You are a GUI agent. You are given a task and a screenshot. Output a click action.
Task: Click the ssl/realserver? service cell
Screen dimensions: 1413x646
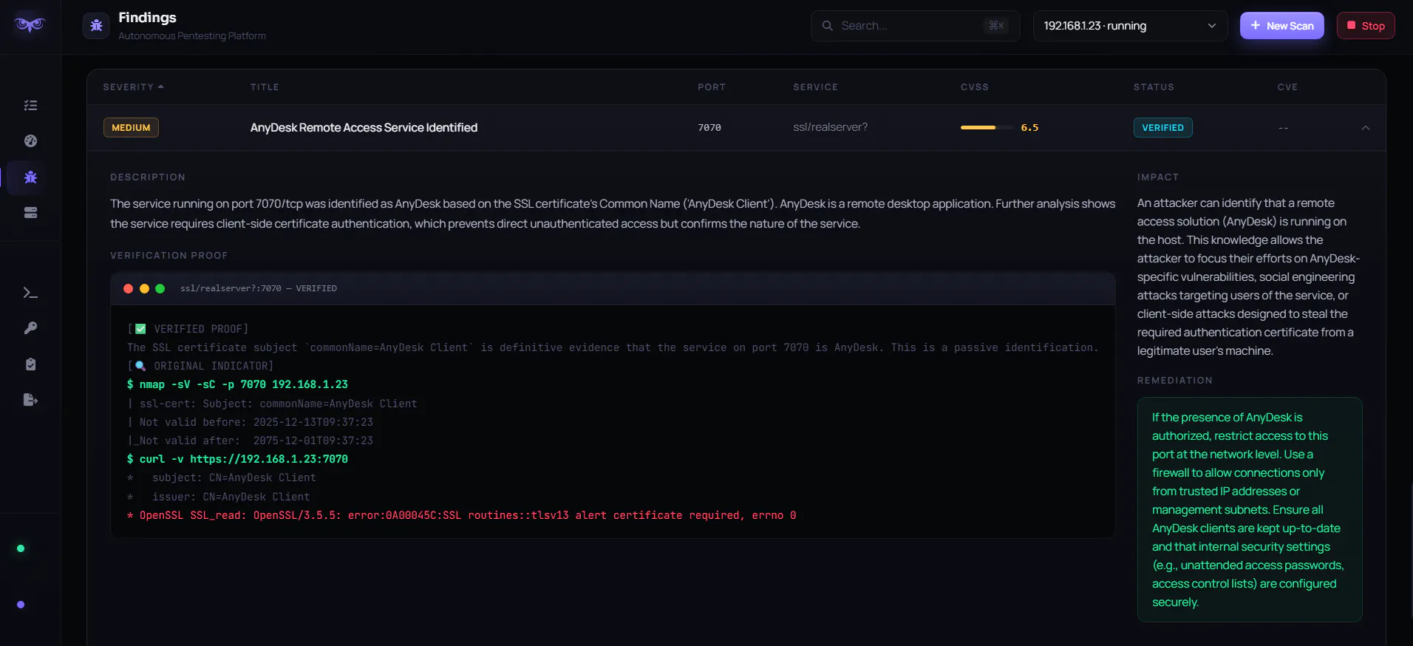pos(831,127)
